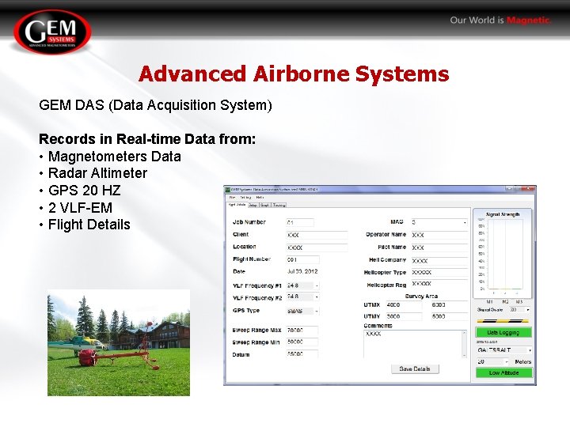The image size is (570, 427).
Task: Click the Datum input field
Action: (x=302, y=354)
